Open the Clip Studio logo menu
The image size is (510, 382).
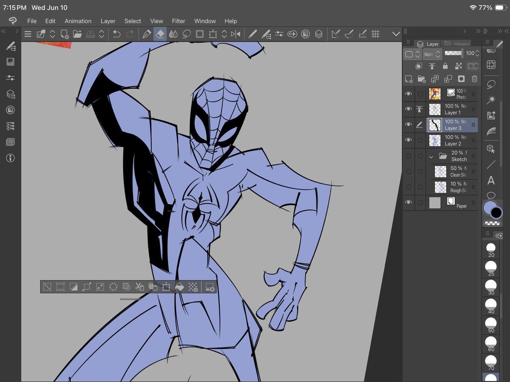[x=12, y=21]
